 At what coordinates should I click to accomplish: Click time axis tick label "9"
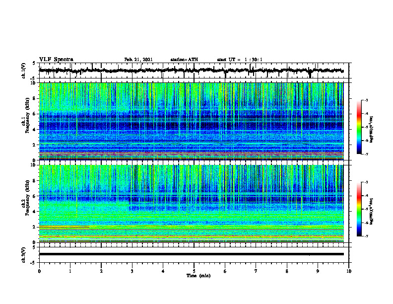coord(318,271)
